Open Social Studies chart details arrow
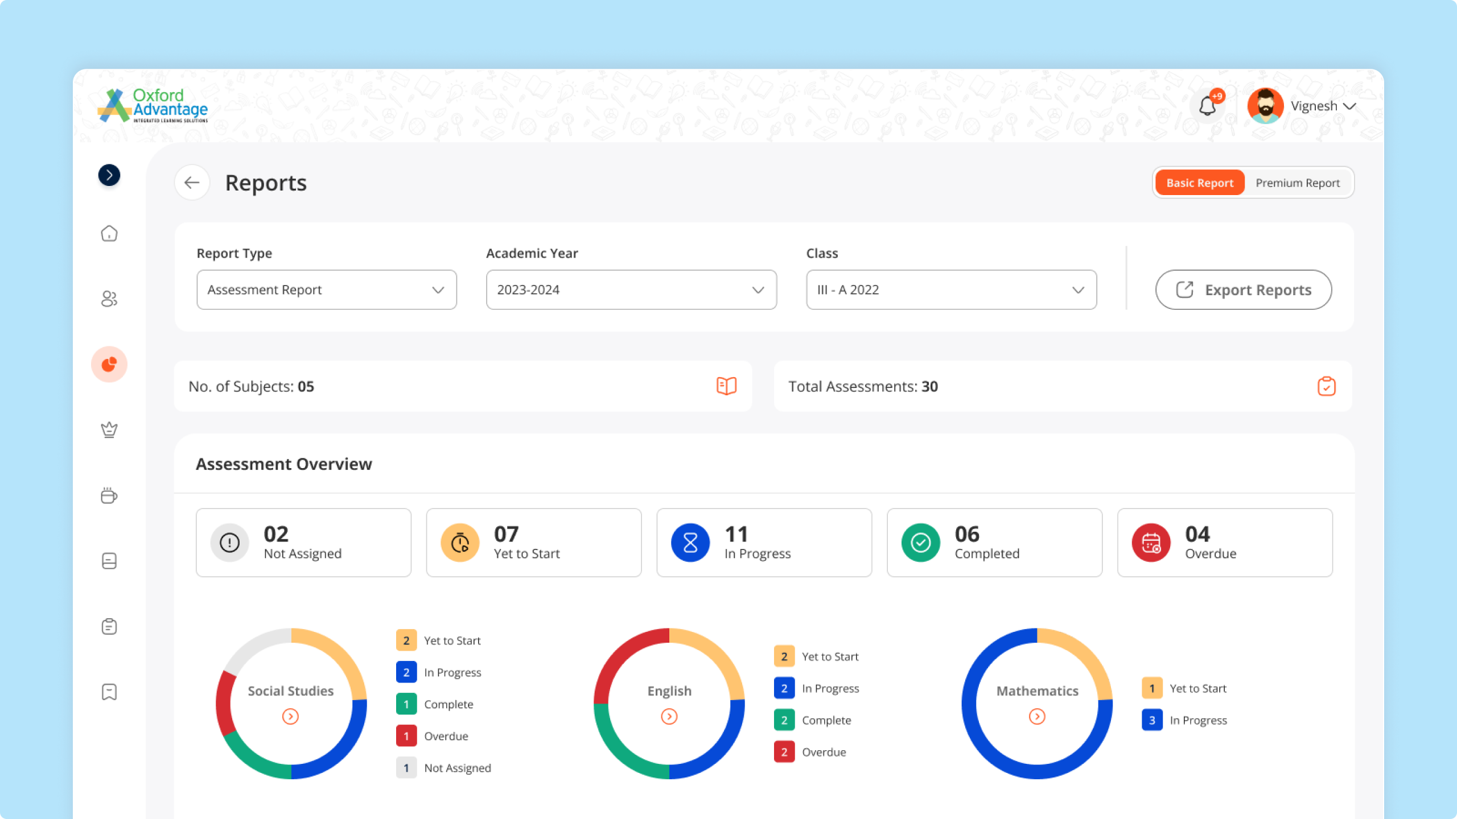This screenshot has width=1457, height=819. click(290, 716)
